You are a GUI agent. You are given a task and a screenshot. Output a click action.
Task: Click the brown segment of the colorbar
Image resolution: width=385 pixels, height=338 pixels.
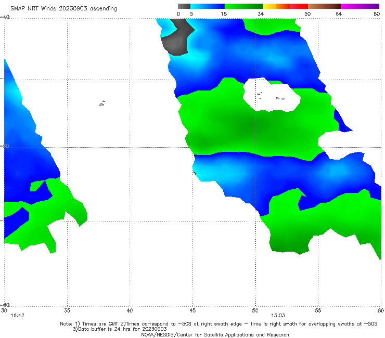(324, 6)
